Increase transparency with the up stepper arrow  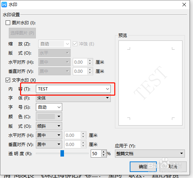pos(104,152)
